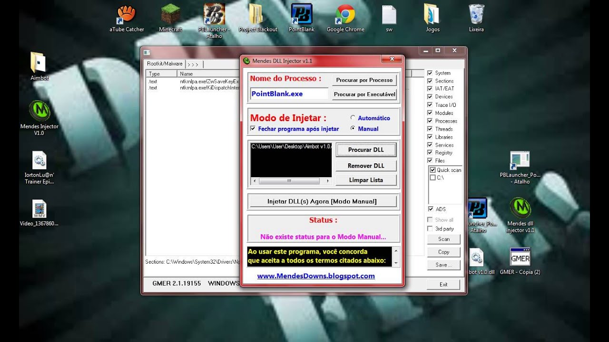Toggle Trace I/O checkbox in GMER
Image resolution: width=609 pixels, height=342 pixels.
pos(430,105)
